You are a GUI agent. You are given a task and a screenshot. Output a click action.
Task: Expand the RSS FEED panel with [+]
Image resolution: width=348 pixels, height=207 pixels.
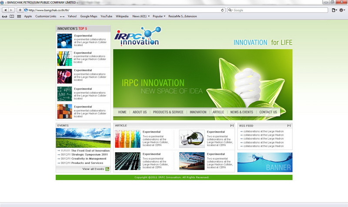point(289,125)
